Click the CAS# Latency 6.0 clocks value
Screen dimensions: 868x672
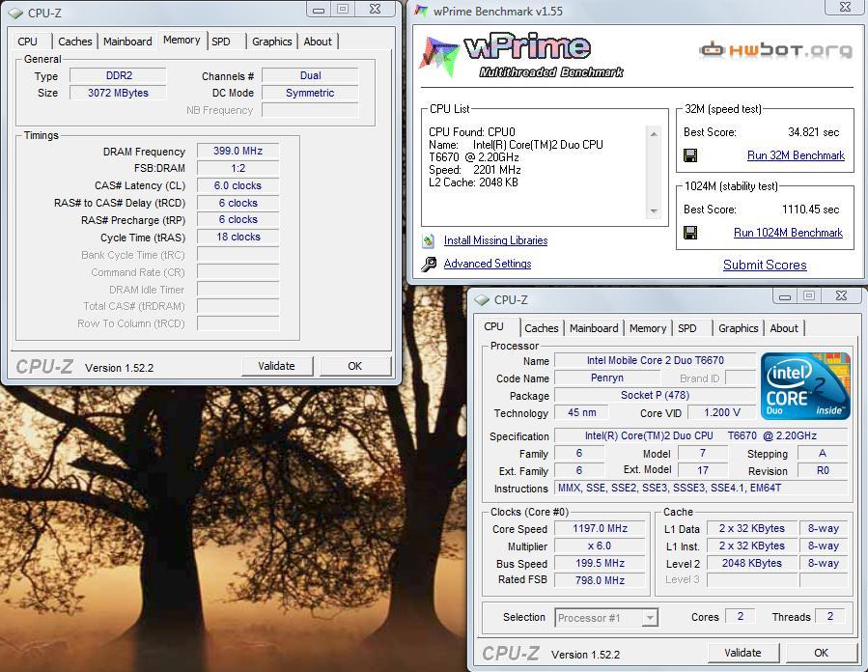pos(238,185)
